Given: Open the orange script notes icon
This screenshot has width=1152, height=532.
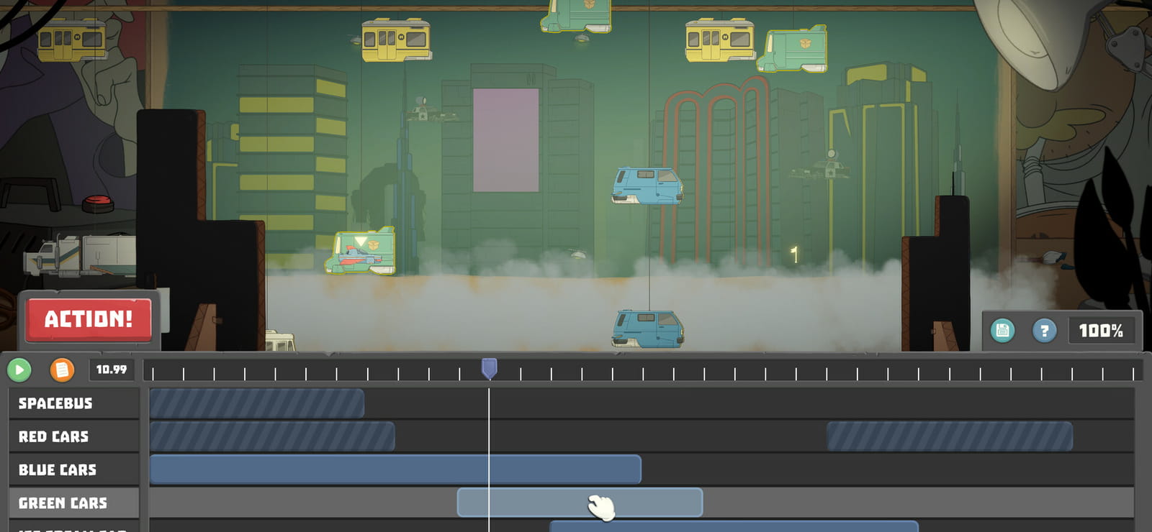Looking at the screenshot, I should (x=62, y=370).
